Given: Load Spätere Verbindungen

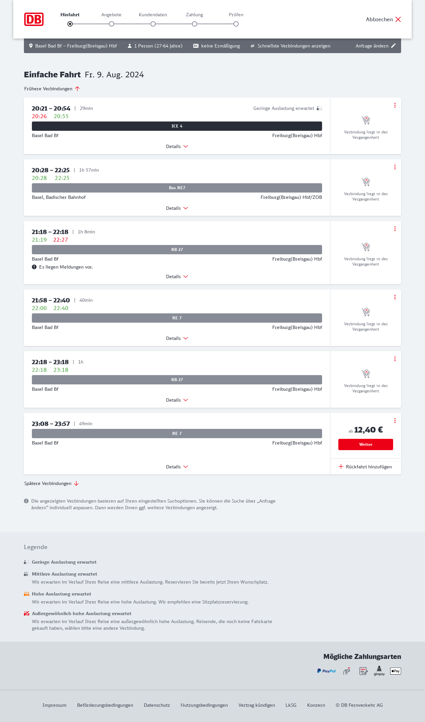Looking at the screenshot, I should pyautogui.click(x=51, y=483).
